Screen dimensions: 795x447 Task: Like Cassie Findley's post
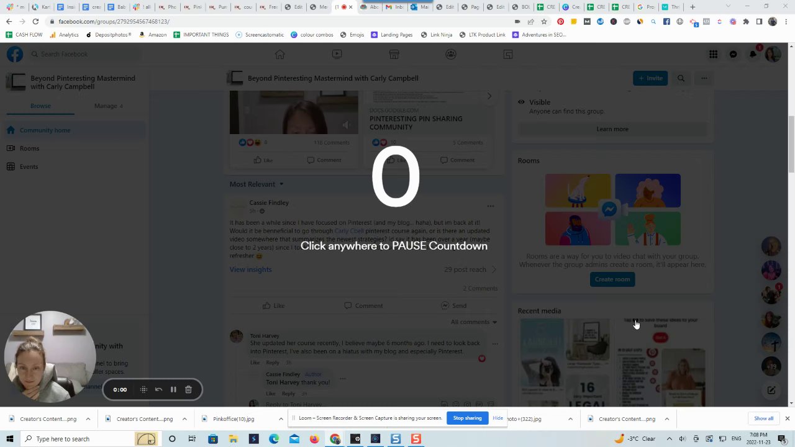(273, 306)
